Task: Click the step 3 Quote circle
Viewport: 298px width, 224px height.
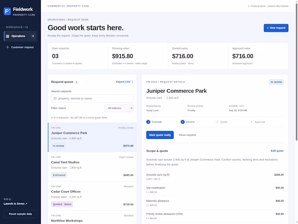Action: click(x=217, y=122)
